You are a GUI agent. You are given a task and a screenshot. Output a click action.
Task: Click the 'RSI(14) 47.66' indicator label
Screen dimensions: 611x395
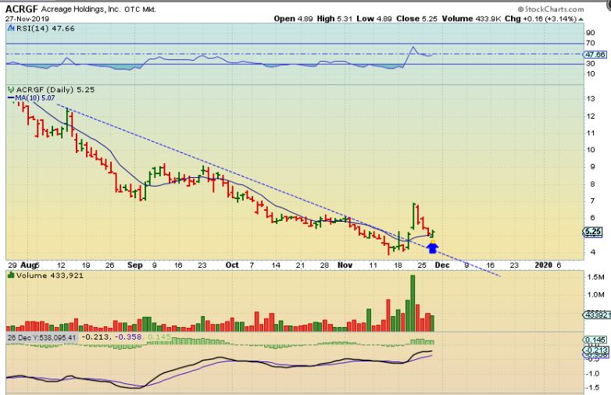[45, 28]
